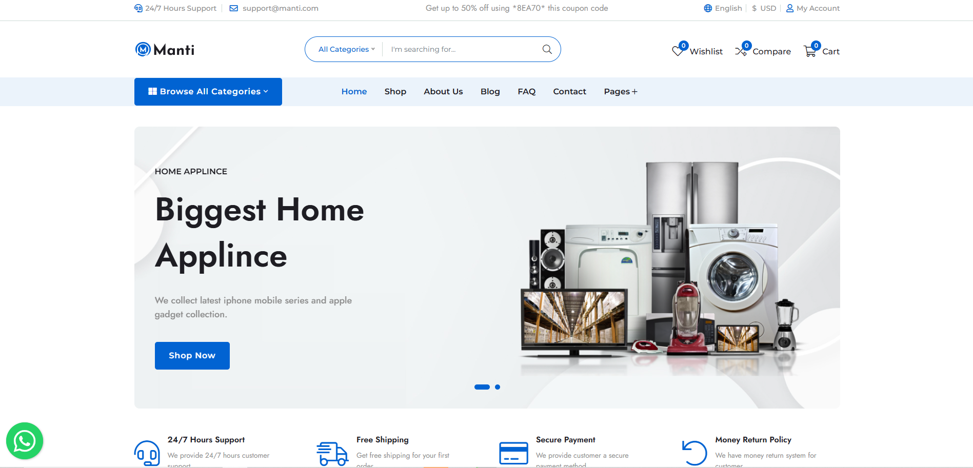Viewport: 973px width, 468px height.
Task: Expand the All Categories search dropdown
Action: coord(346,49)
